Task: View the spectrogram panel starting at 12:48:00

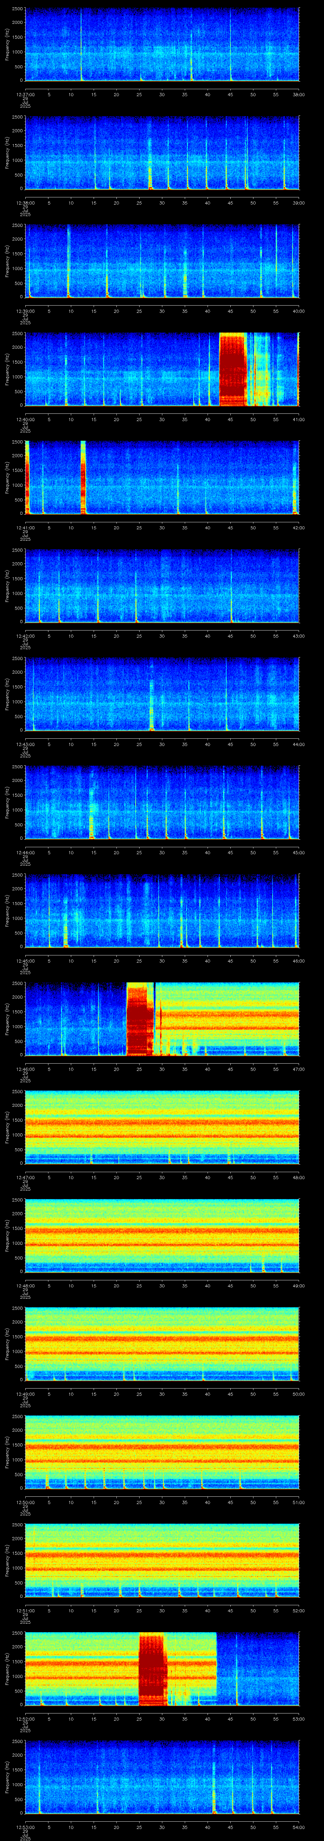Action: coord(162,1236)
